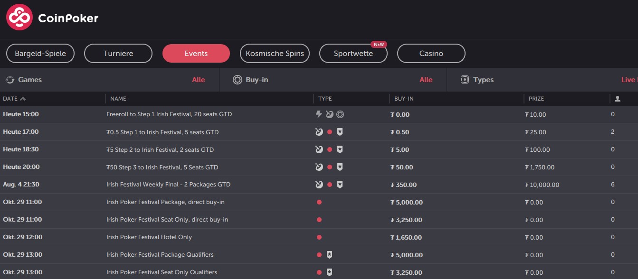Image resolution: width=638 pixels, height=279 pixels.
Task: Open the Sportwette section marked NEW
Action: [x=353, y=54]
